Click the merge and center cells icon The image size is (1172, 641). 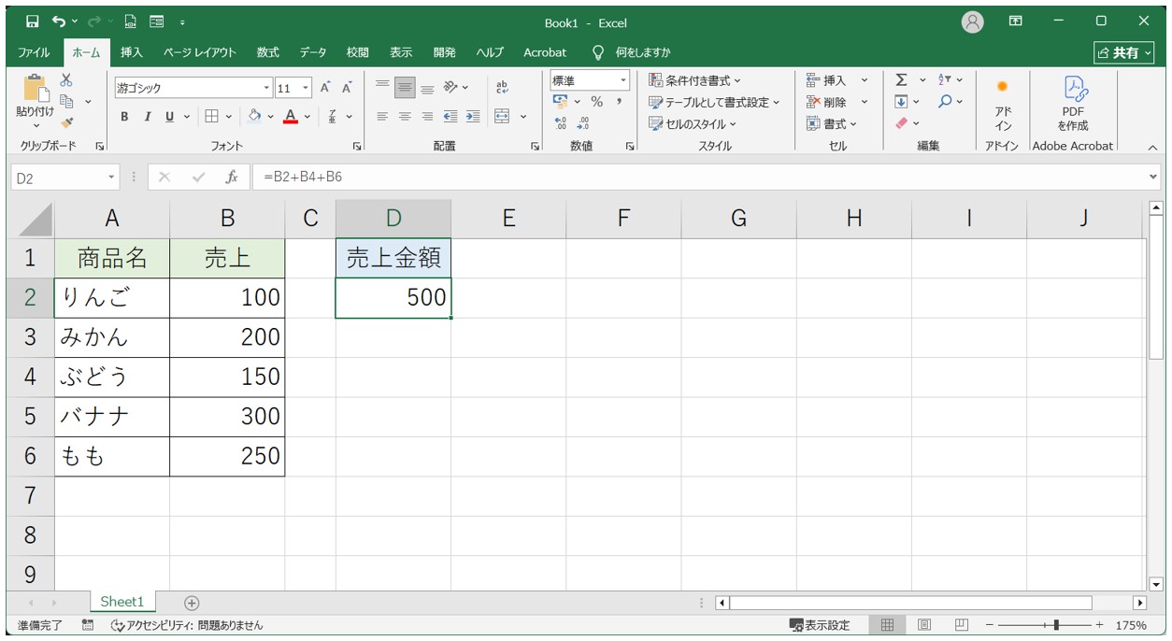(x=502, y=117)
